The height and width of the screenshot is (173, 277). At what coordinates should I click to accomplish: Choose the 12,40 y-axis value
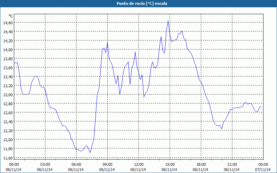[8, 122]
